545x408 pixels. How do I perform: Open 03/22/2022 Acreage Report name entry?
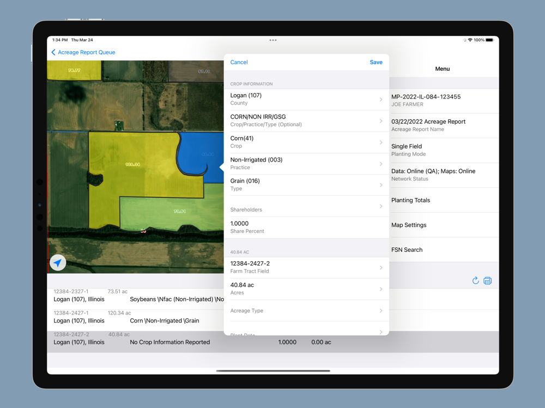click(x=444, y=126)
